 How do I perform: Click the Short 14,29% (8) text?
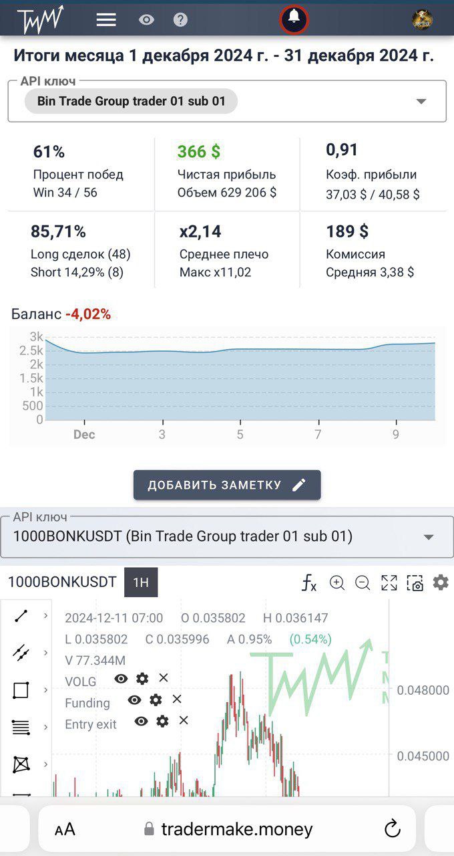tap(77, 272)
